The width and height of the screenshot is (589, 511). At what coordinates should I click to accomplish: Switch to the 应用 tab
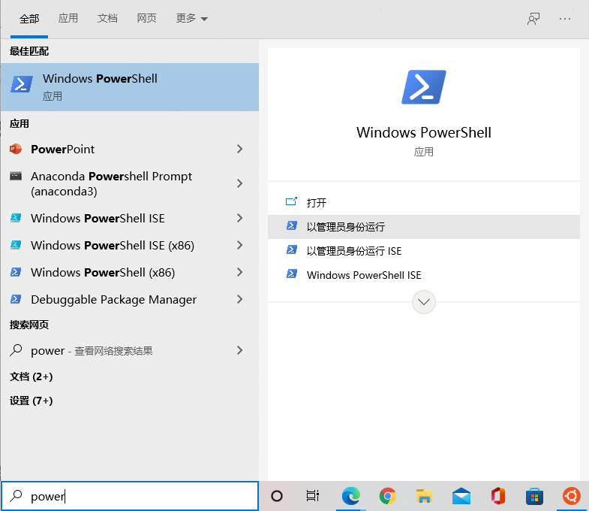pos(68,19)
